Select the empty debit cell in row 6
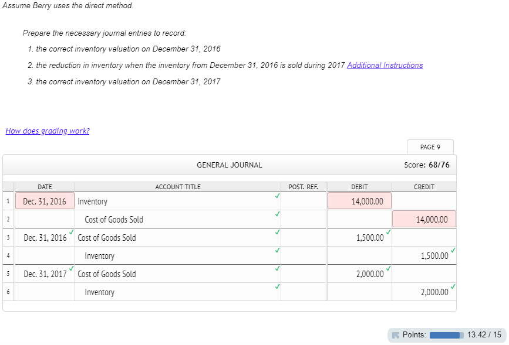The height and width of the screenshot is (345, 509). [x=359, y=292]
